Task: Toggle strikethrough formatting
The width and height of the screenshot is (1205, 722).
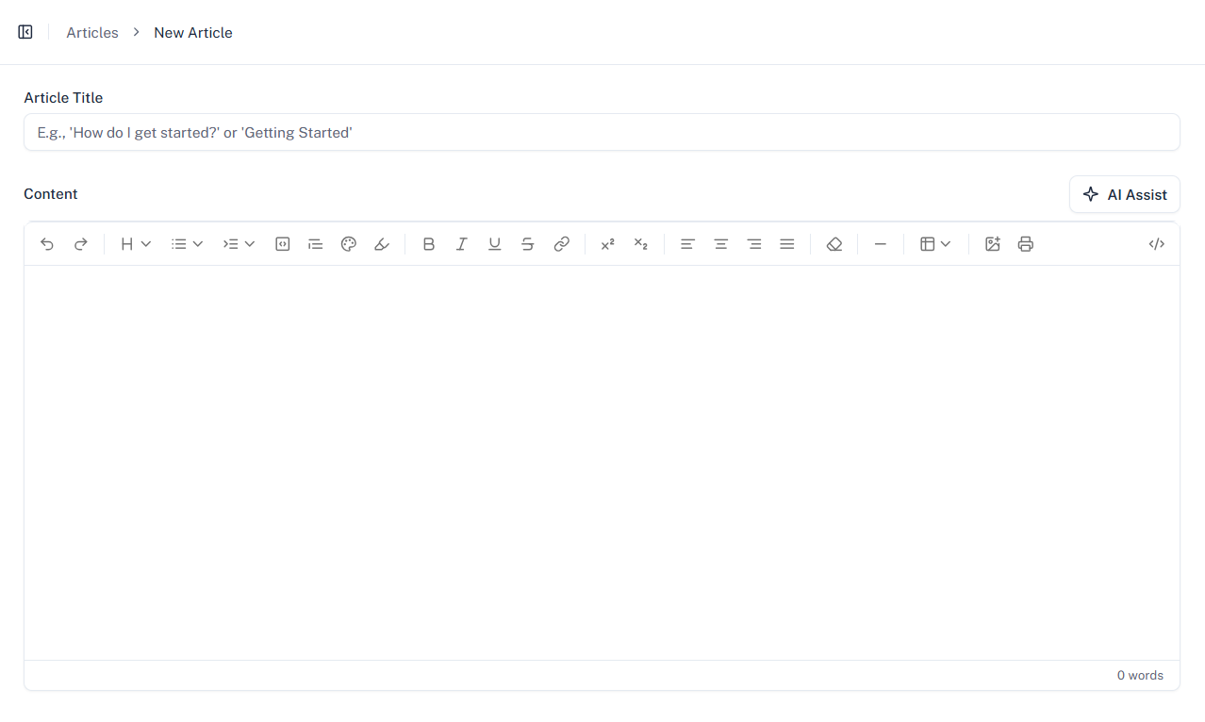Action: [x=528, y=244]
